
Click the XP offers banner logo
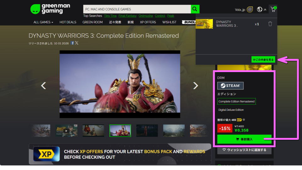(x=47, y=154)
